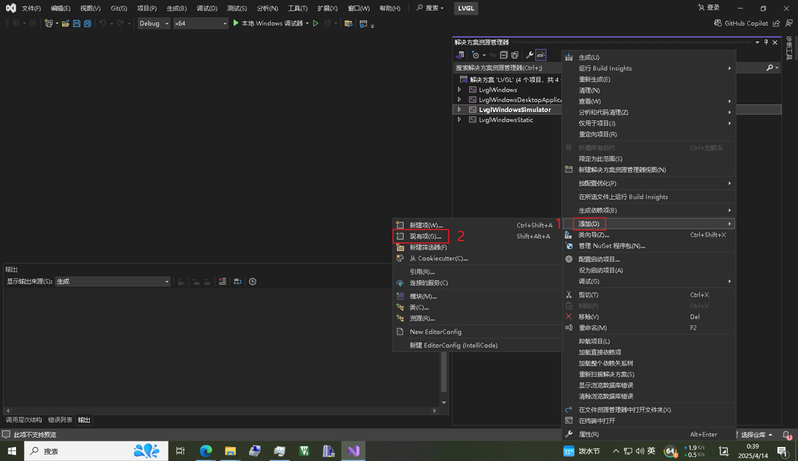Open Microsoft Edge from the taskbar

pos(206,451)
